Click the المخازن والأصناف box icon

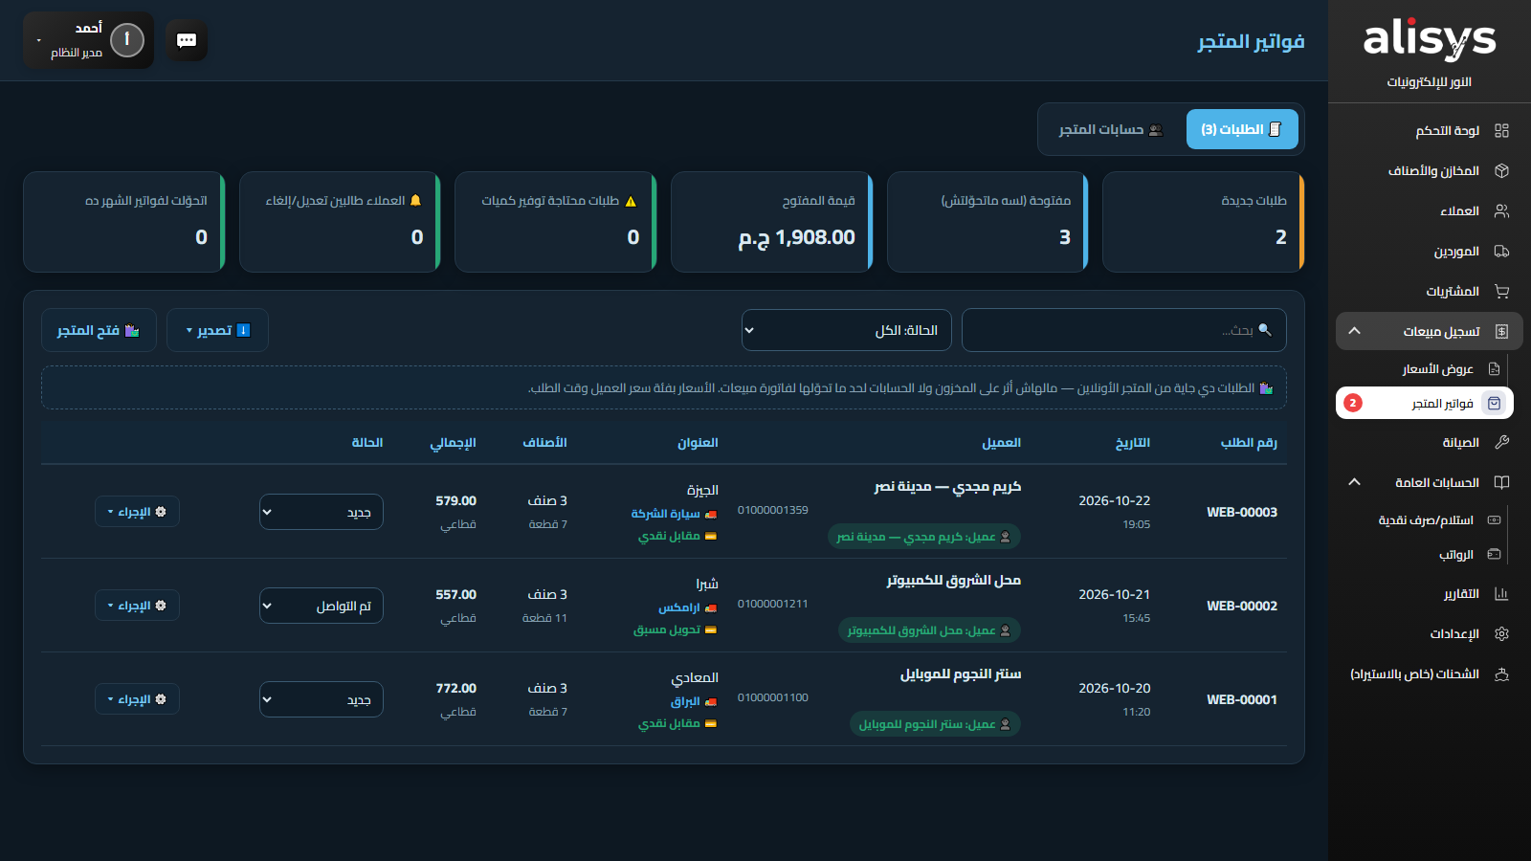1501,171
